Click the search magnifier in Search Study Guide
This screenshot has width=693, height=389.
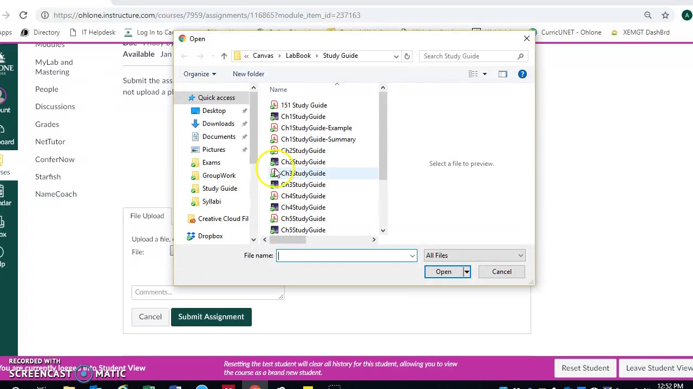[520, 56]
